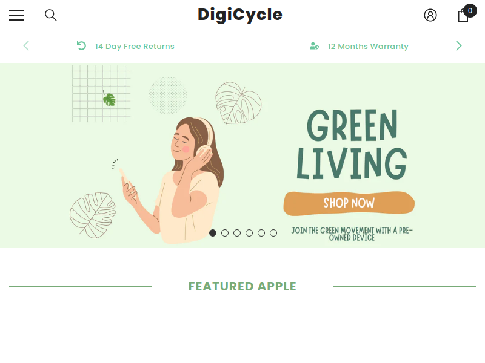Select the third banner slide dot
Image resolution: width=485 pixels, height=363 pixels.
(237, 233)
